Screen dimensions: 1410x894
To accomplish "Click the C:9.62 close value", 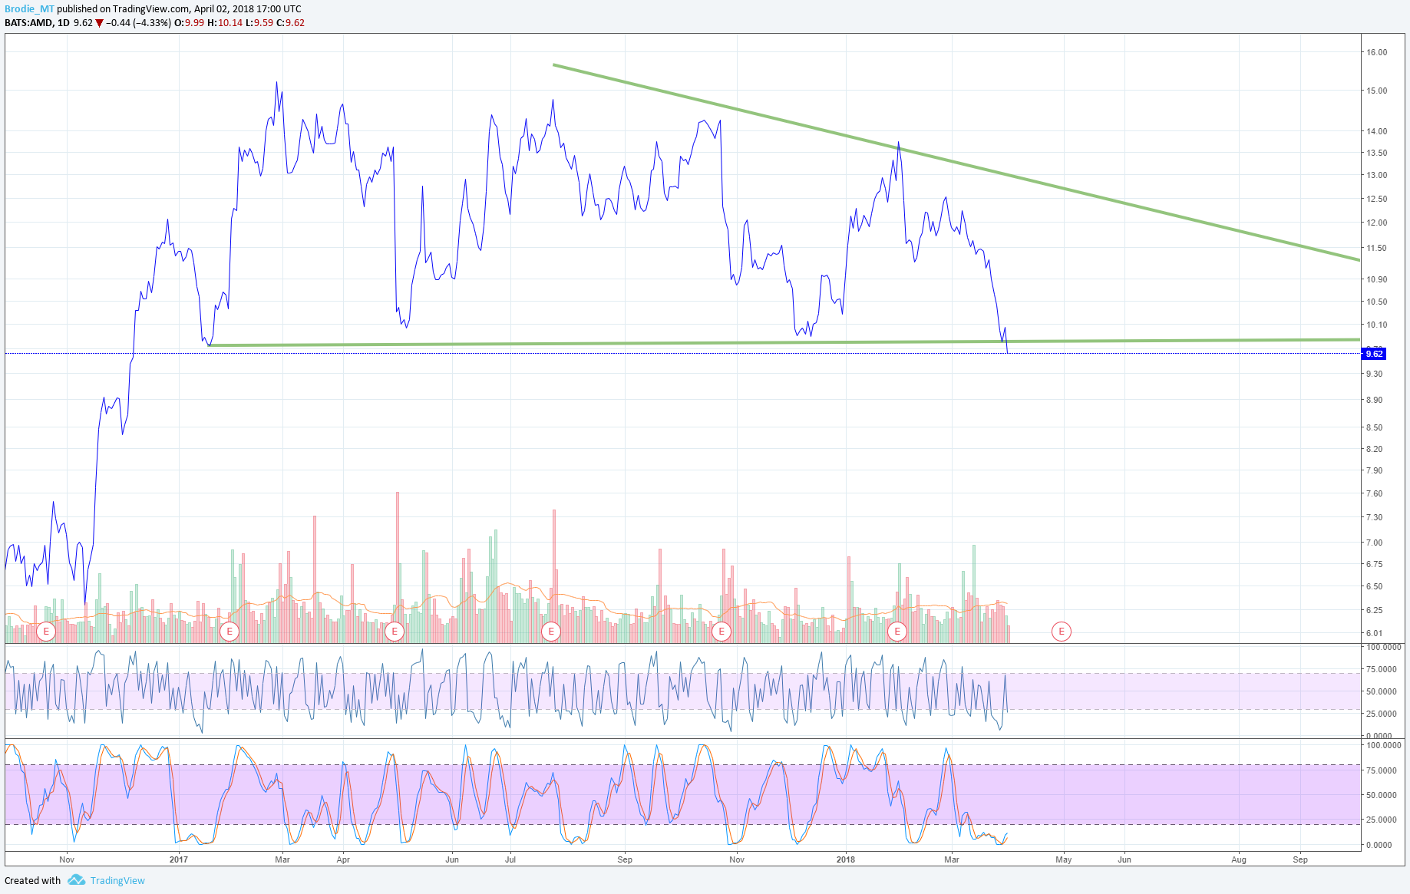I will pyautogui.click(x=291, y=23).
